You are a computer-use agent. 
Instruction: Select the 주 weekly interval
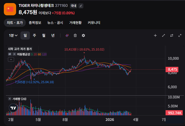click(x=34, y=35)
